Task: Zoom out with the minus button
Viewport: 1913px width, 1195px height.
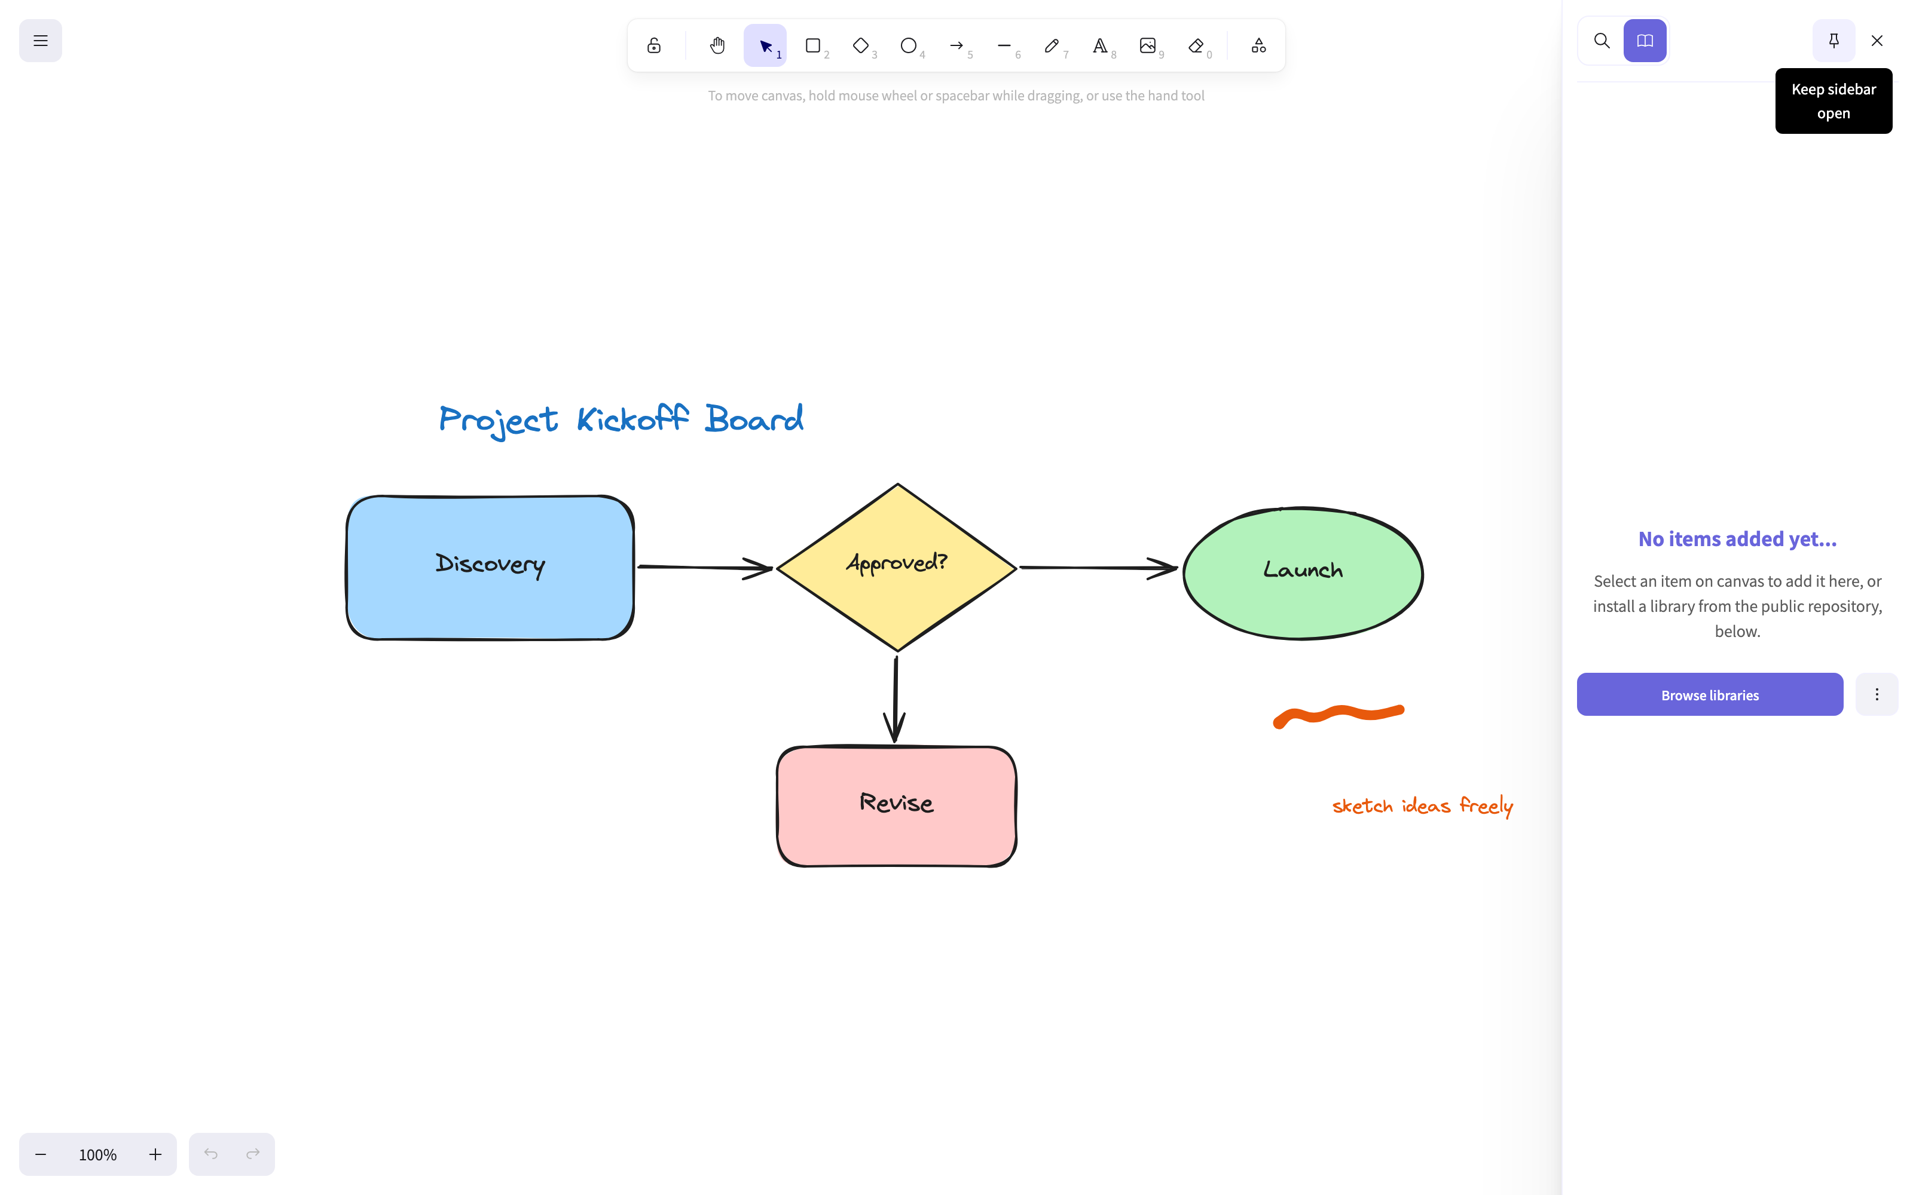Action: 40,1154
